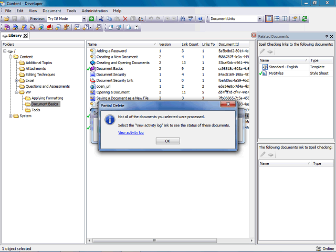This screenshot has height=252, width=336.
Task: Click the Check Out down-arrow document icon
Action: click(x=129, y=27)
